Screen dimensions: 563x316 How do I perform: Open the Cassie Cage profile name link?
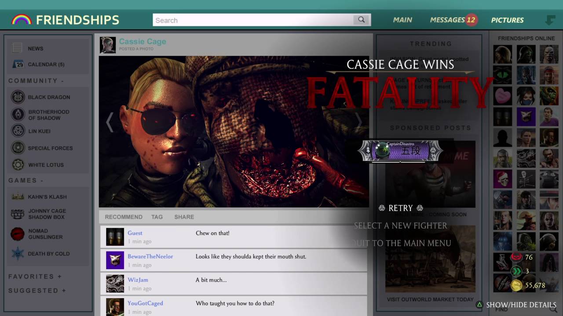click(143, 41)
